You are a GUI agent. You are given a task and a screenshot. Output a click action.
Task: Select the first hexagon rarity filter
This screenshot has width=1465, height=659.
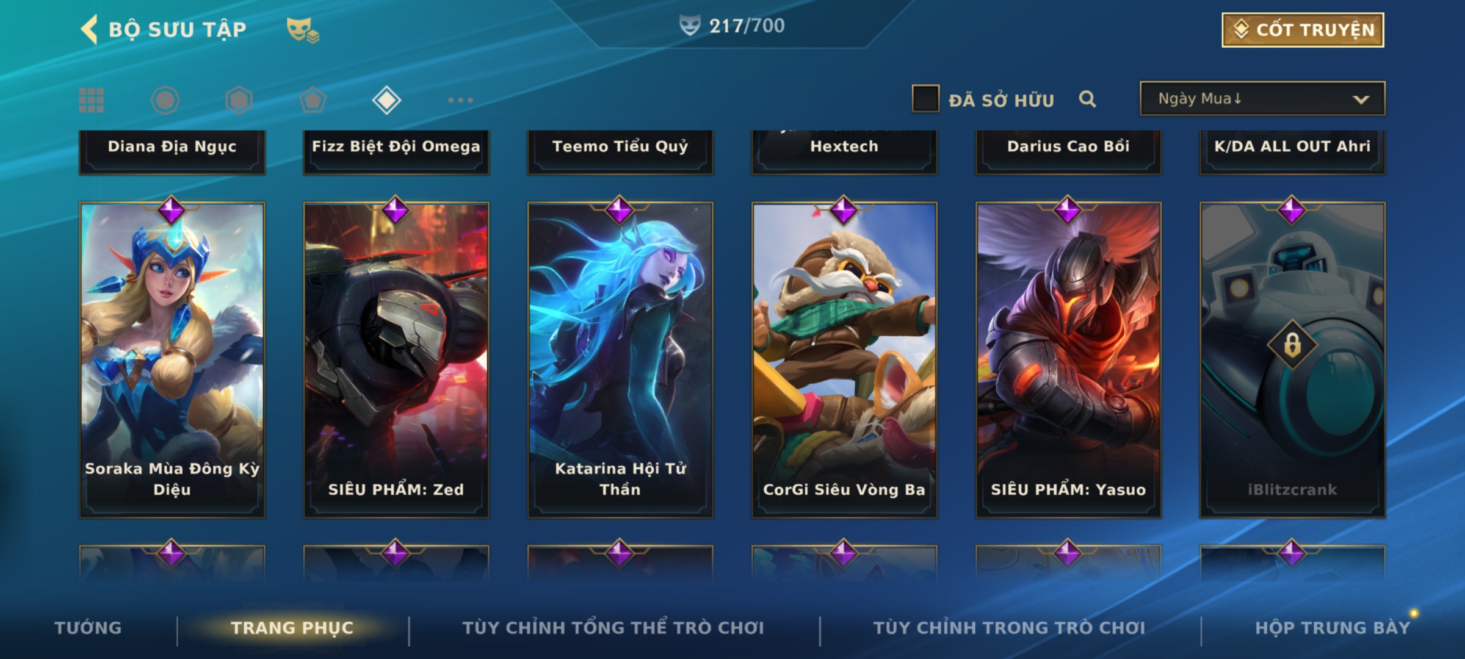[165, 100]
